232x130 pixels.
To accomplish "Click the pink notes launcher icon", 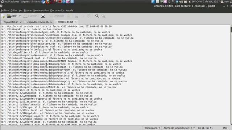I will pyautogui.click(x=68, y=2).
